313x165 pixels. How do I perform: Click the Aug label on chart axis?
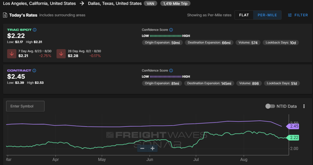[244, 159]
